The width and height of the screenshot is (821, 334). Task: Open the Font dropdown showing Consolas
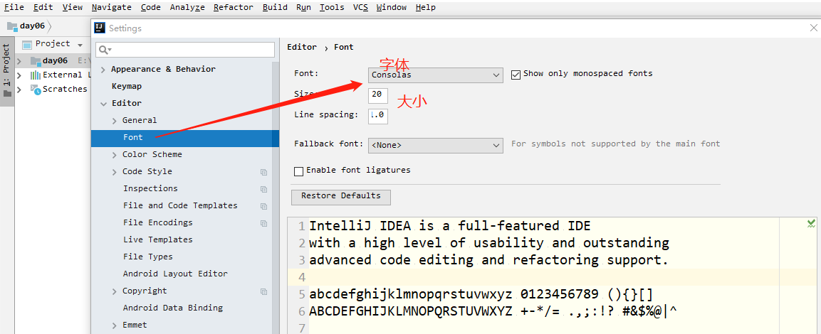(435, 75)
